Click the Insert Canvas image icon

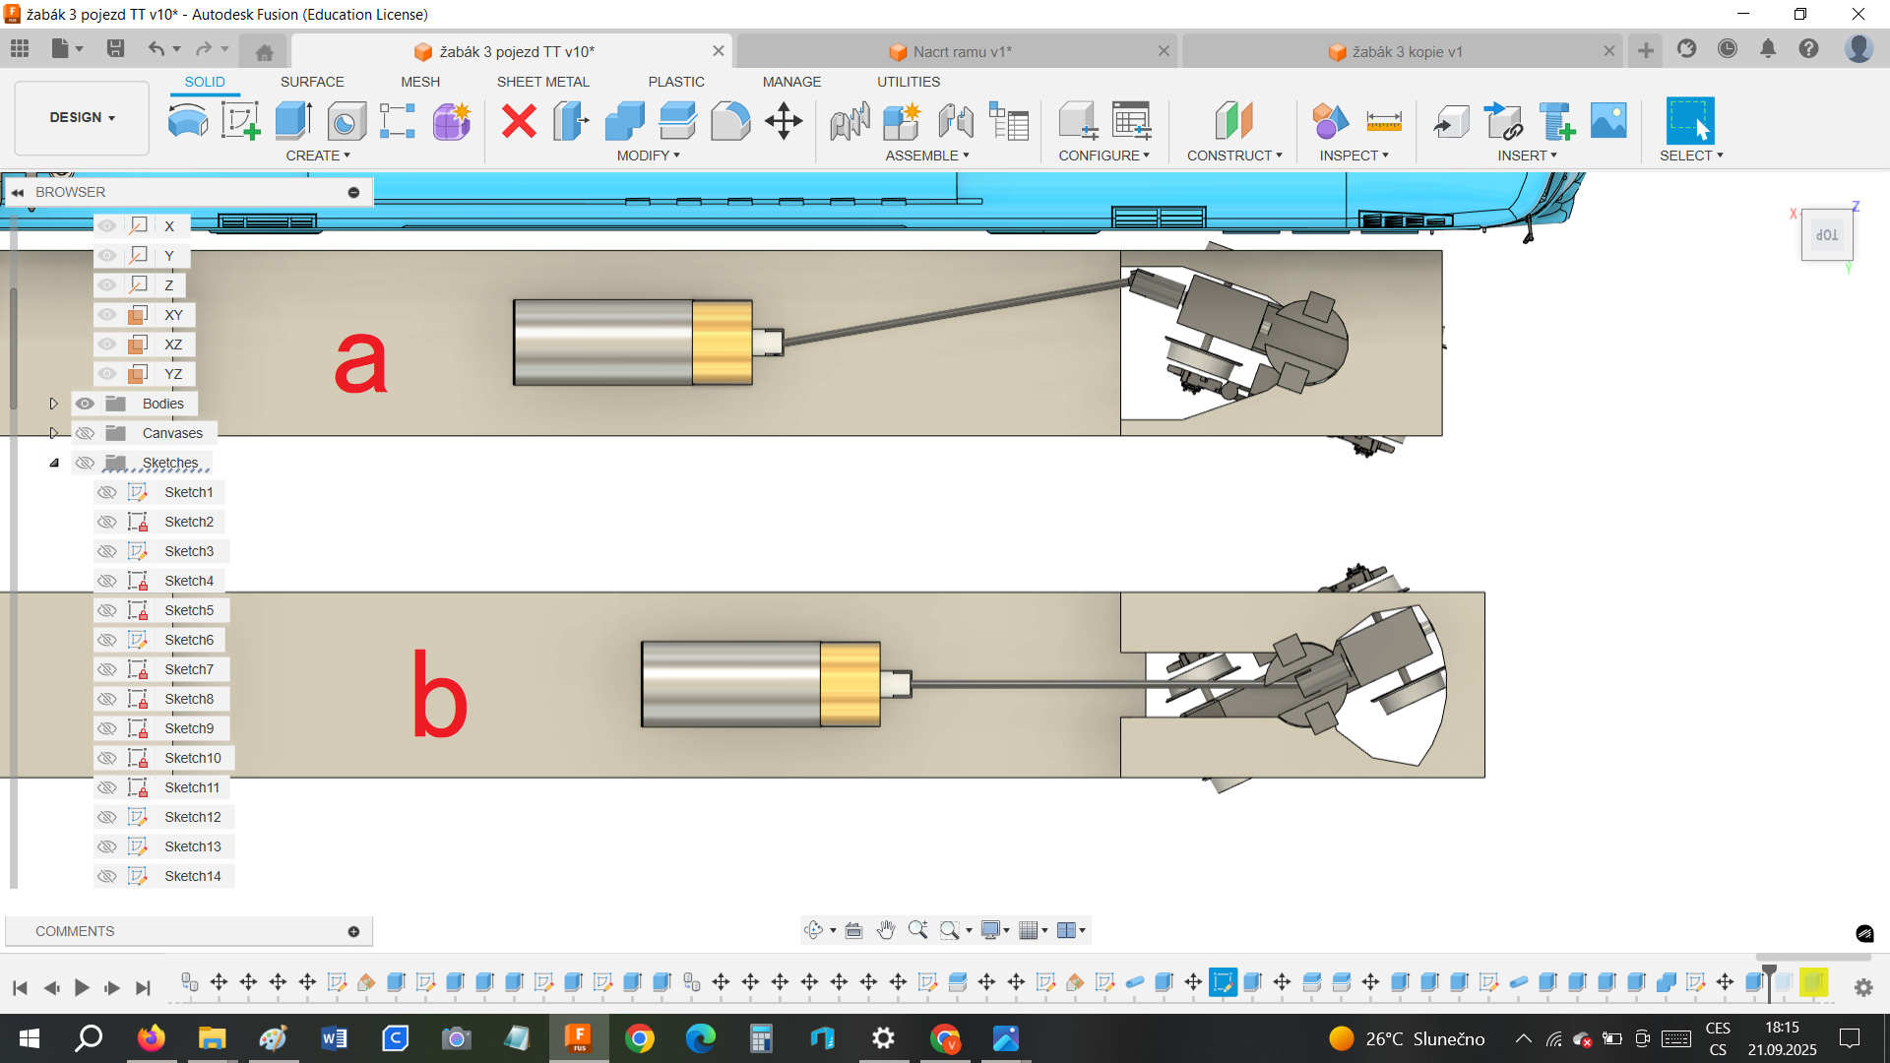coord(1608,121)
